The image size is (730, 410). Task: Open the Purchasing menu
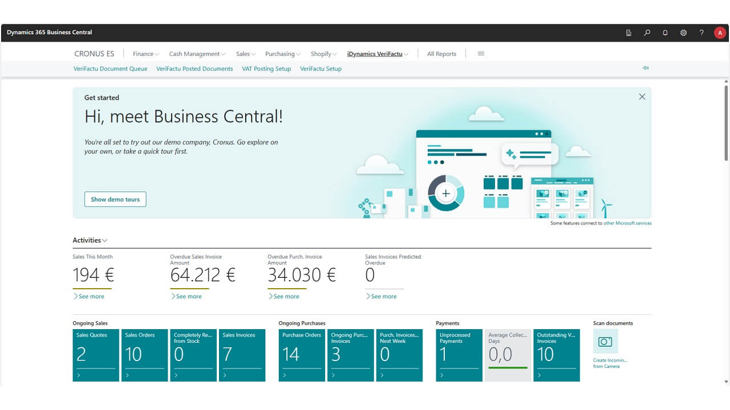(x=283, y=54)
